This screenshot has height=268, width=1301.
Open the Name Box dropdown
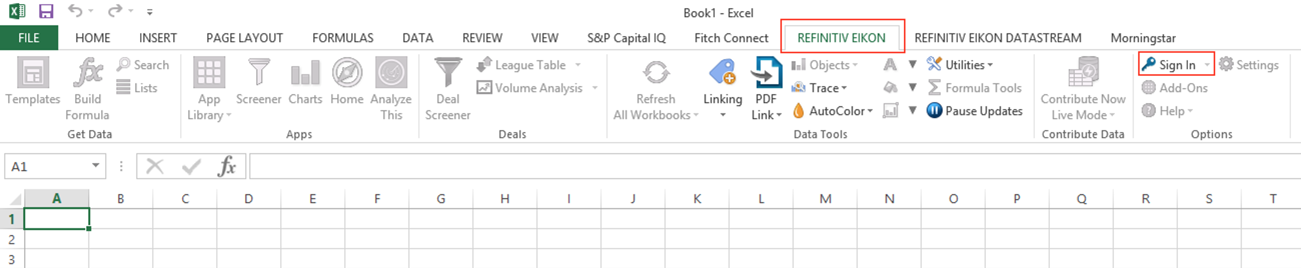(96, 165)
